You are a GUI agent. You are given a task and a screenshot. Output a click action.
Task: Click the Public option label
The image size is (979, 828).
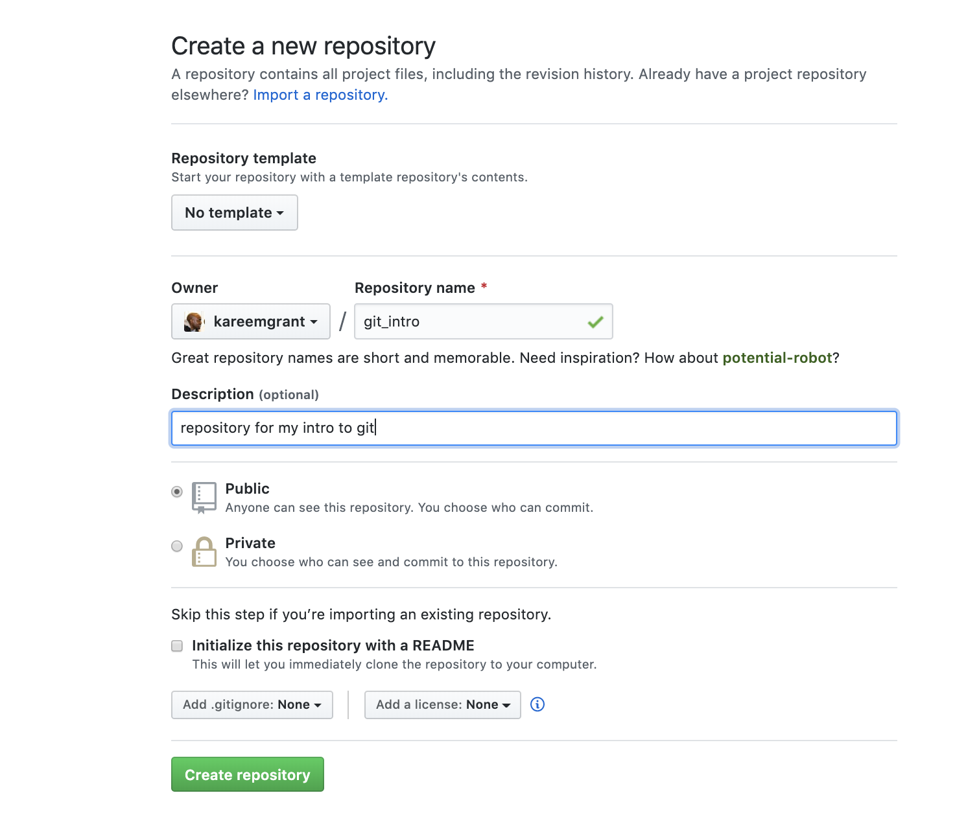248,489
